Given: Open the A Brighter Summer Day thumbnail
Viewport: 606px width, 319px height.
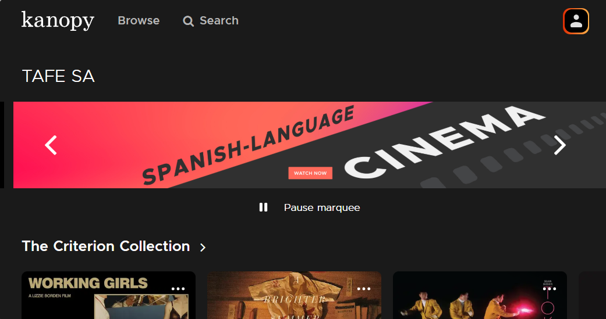Looking at the screenshot, I should click(294, 295).
